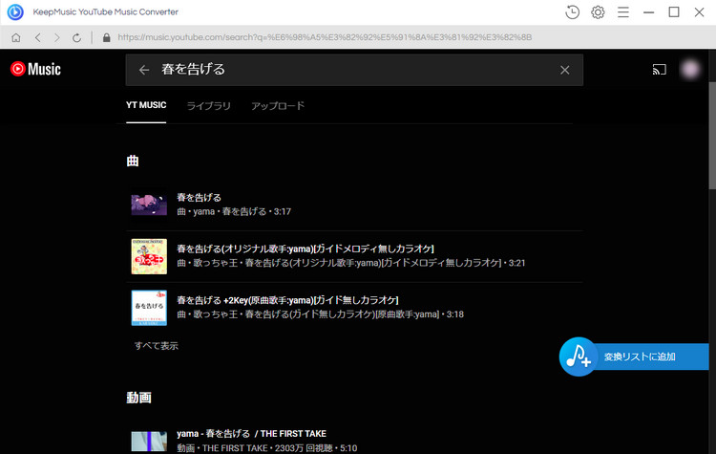Click the 動画 section heading
The height and width of the screenshot is (454, 716).
pos(138,398)
